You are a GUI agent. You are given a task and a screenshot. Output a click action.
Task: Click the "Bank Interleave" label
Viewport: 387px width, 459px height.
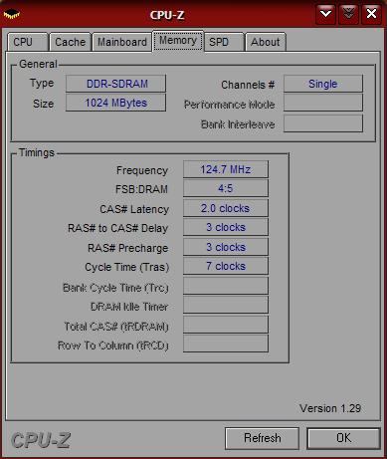[238, 124]
